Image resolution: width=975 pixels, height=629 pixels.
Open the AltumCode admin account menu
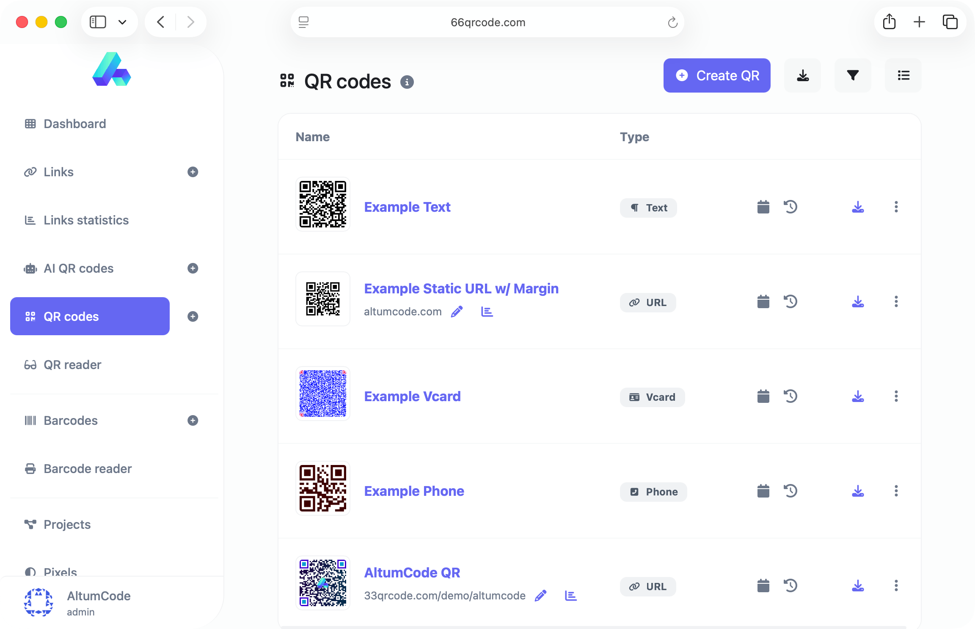[78, 603]
